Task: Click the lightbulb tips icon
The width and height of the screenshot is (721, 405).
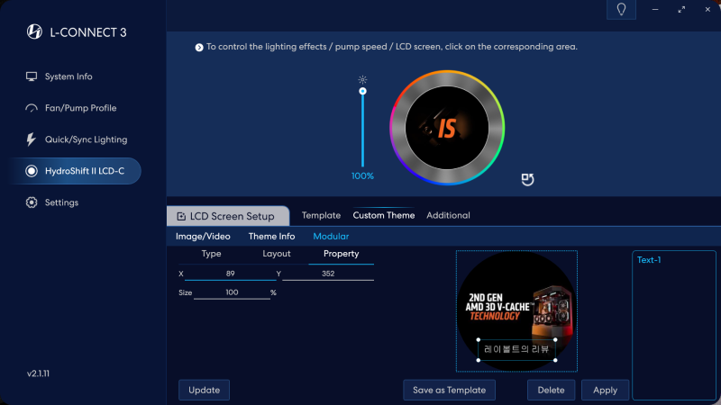Action: click(621, 9)
